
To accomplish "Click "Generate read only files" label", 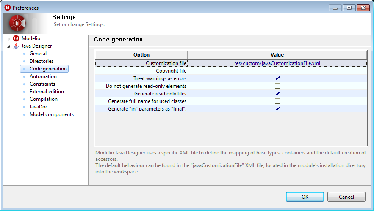I will point(160,94).
